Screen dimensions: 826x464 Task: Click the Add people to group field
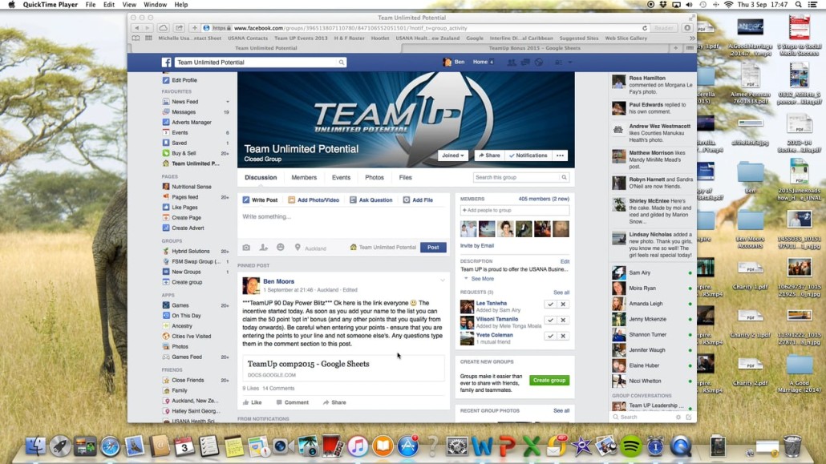514,210
